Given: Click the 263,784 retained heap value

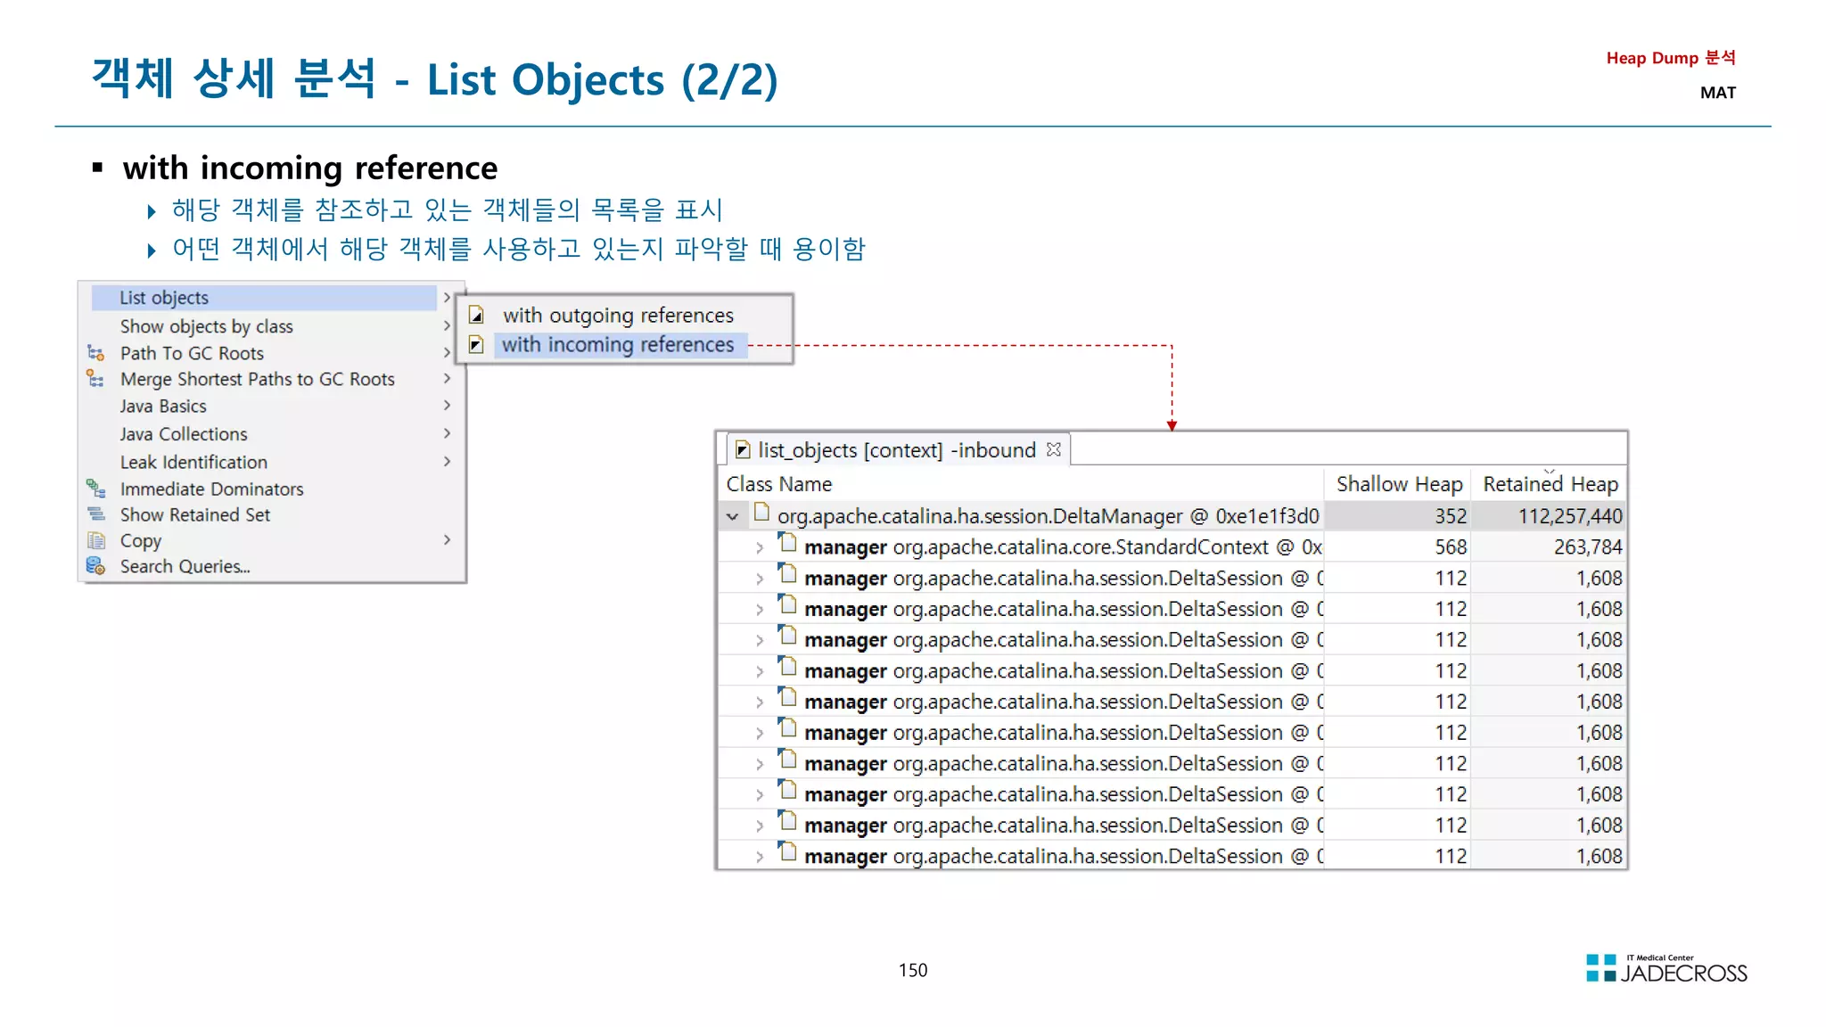Looking at the screenshot, I should click(x=1588, y=547).
